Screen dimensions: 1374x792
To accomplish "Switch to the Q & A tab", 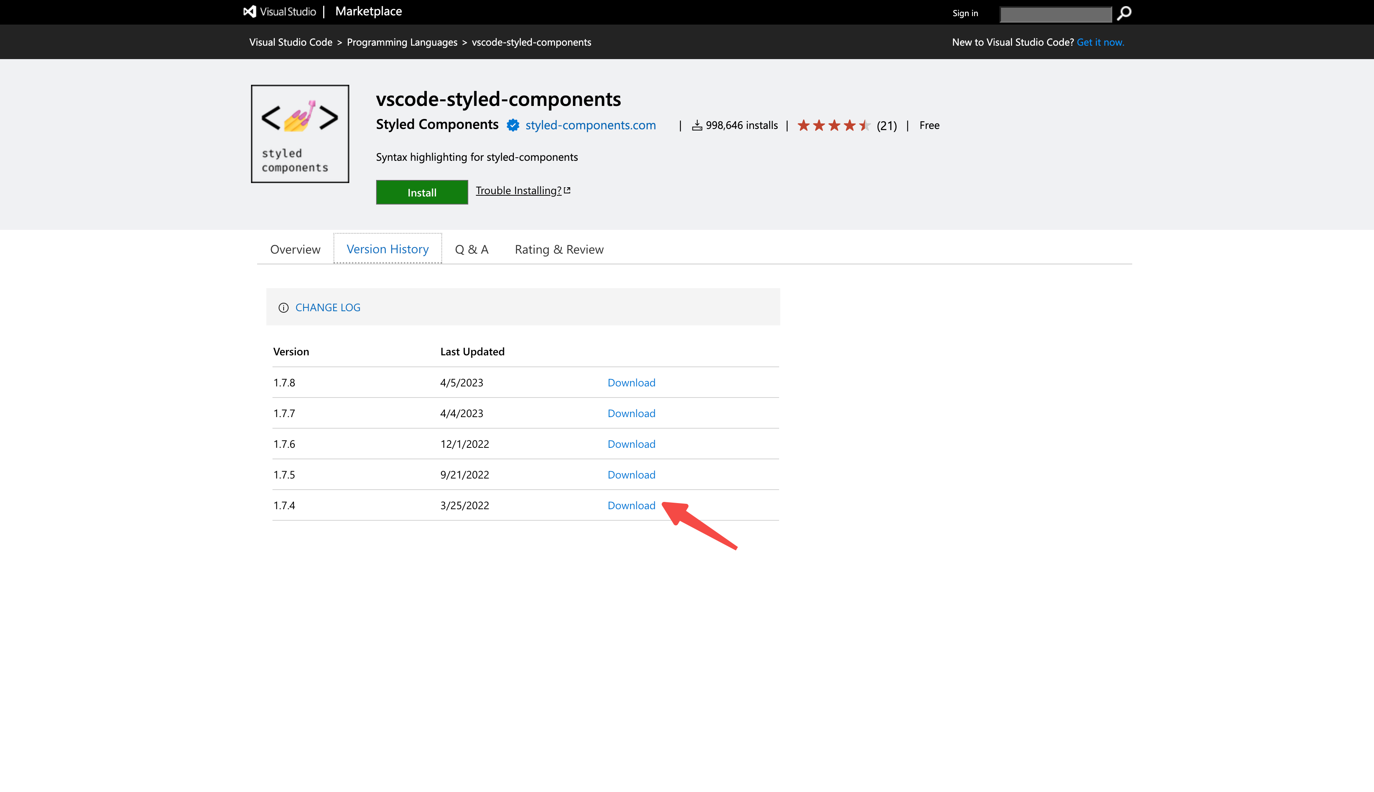I will coord(472,250).
